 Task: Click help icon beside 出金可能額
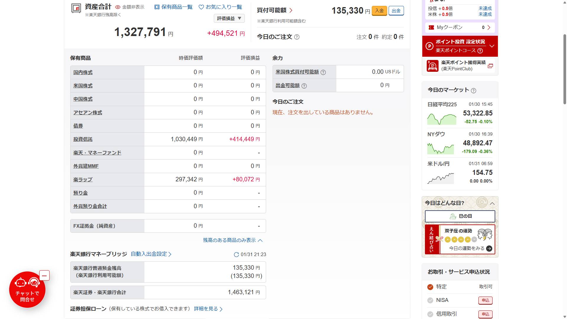(304, 86)
